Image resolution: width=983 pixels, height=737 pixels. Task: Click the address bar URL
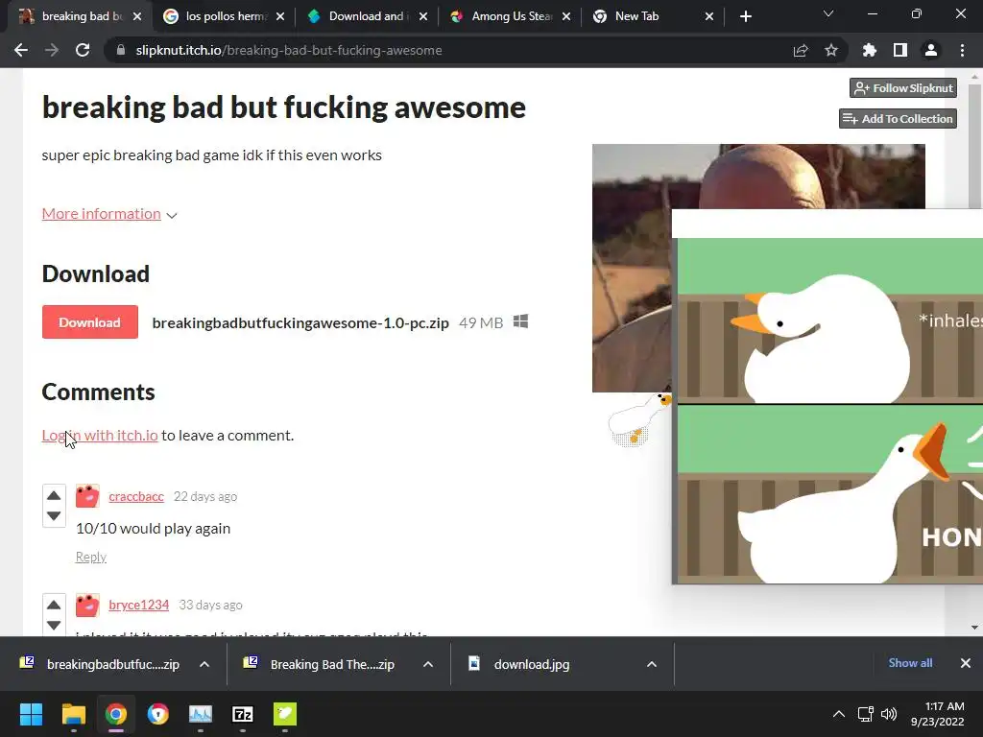[288, 50]
